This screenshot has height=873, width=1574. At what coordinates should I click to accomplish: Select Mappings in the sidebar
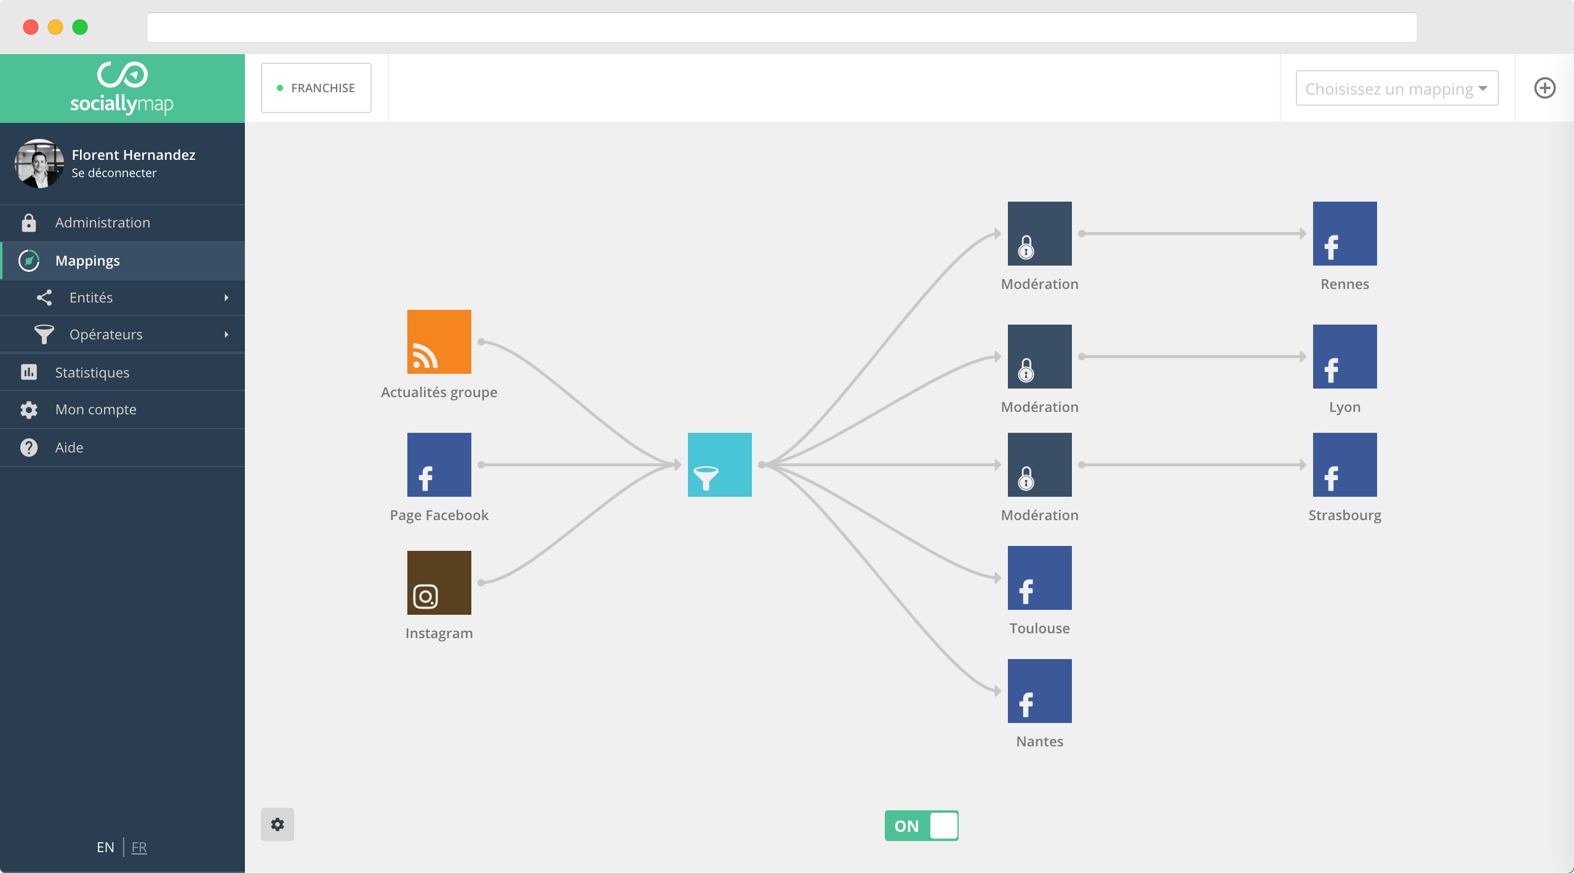click(x=122, y=261)
